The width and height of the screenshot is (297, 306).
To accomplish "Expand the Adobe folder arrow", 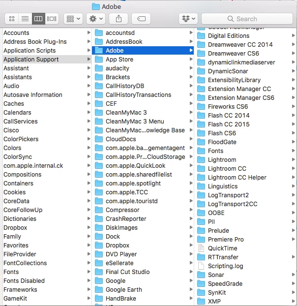I will point(191,50).
